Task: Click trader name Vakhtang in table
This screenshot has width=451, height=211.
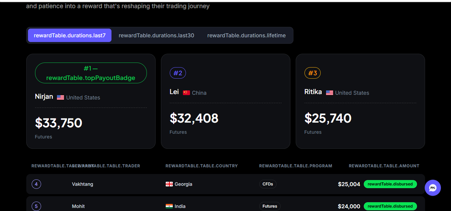Action: pyautogui.click(x=82, y=184)
